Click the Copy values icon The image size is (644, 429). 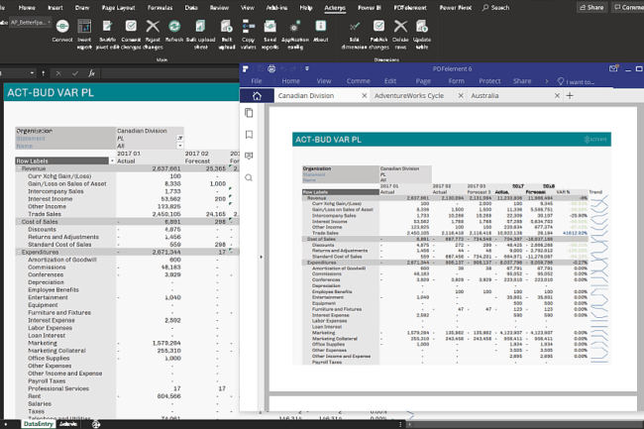pos(248,27)
